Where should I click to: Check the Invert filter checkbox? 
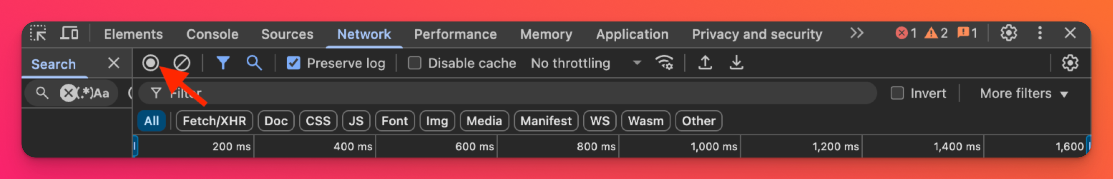click(x=897, y=93)
